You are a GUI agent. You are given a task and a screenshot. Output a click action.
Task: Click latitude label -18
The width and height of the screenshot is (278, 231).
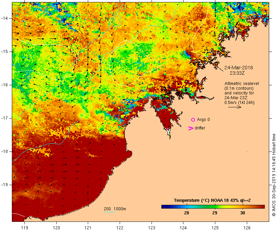[x=4, y=152]
